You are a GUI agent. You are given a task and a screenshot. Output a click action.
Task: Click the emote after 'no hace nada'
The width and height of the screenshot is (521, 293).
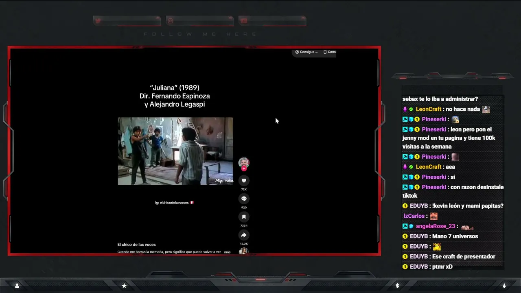point(486,109)
